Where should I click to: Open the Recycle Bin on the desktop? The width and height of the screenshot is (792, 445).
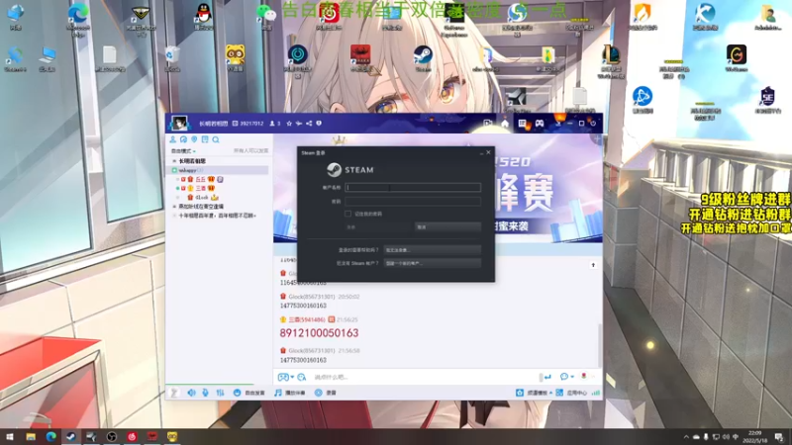(x=172, y=58)
